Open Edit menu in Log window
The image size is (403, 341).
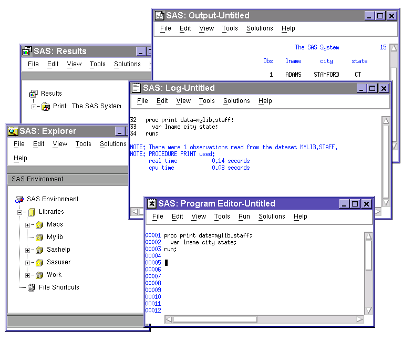(x=162, y=101)
